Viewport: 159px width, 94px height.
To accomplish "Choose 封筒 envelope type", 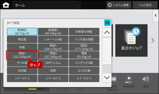I will [x=53, y=71].
